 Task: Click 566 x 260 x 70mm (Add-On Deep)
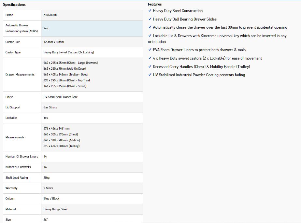[x=64, y=68]
